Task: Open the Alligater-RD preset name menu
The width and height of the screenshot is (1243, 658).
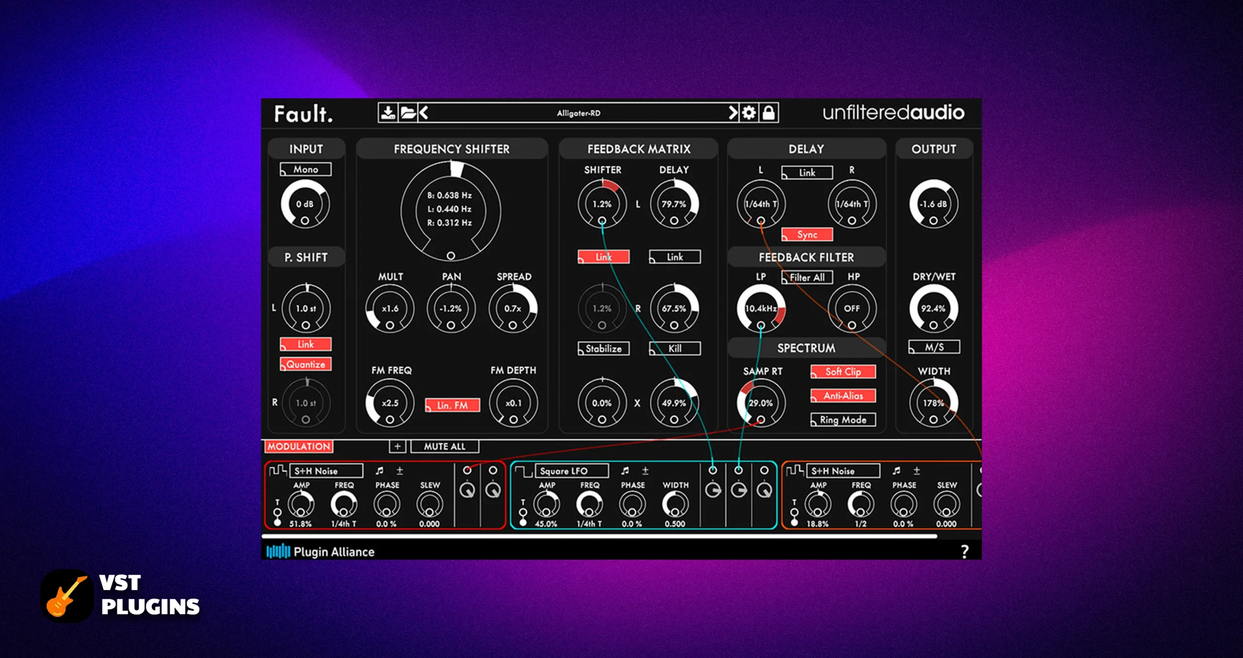Action: [x=578, y=113]
